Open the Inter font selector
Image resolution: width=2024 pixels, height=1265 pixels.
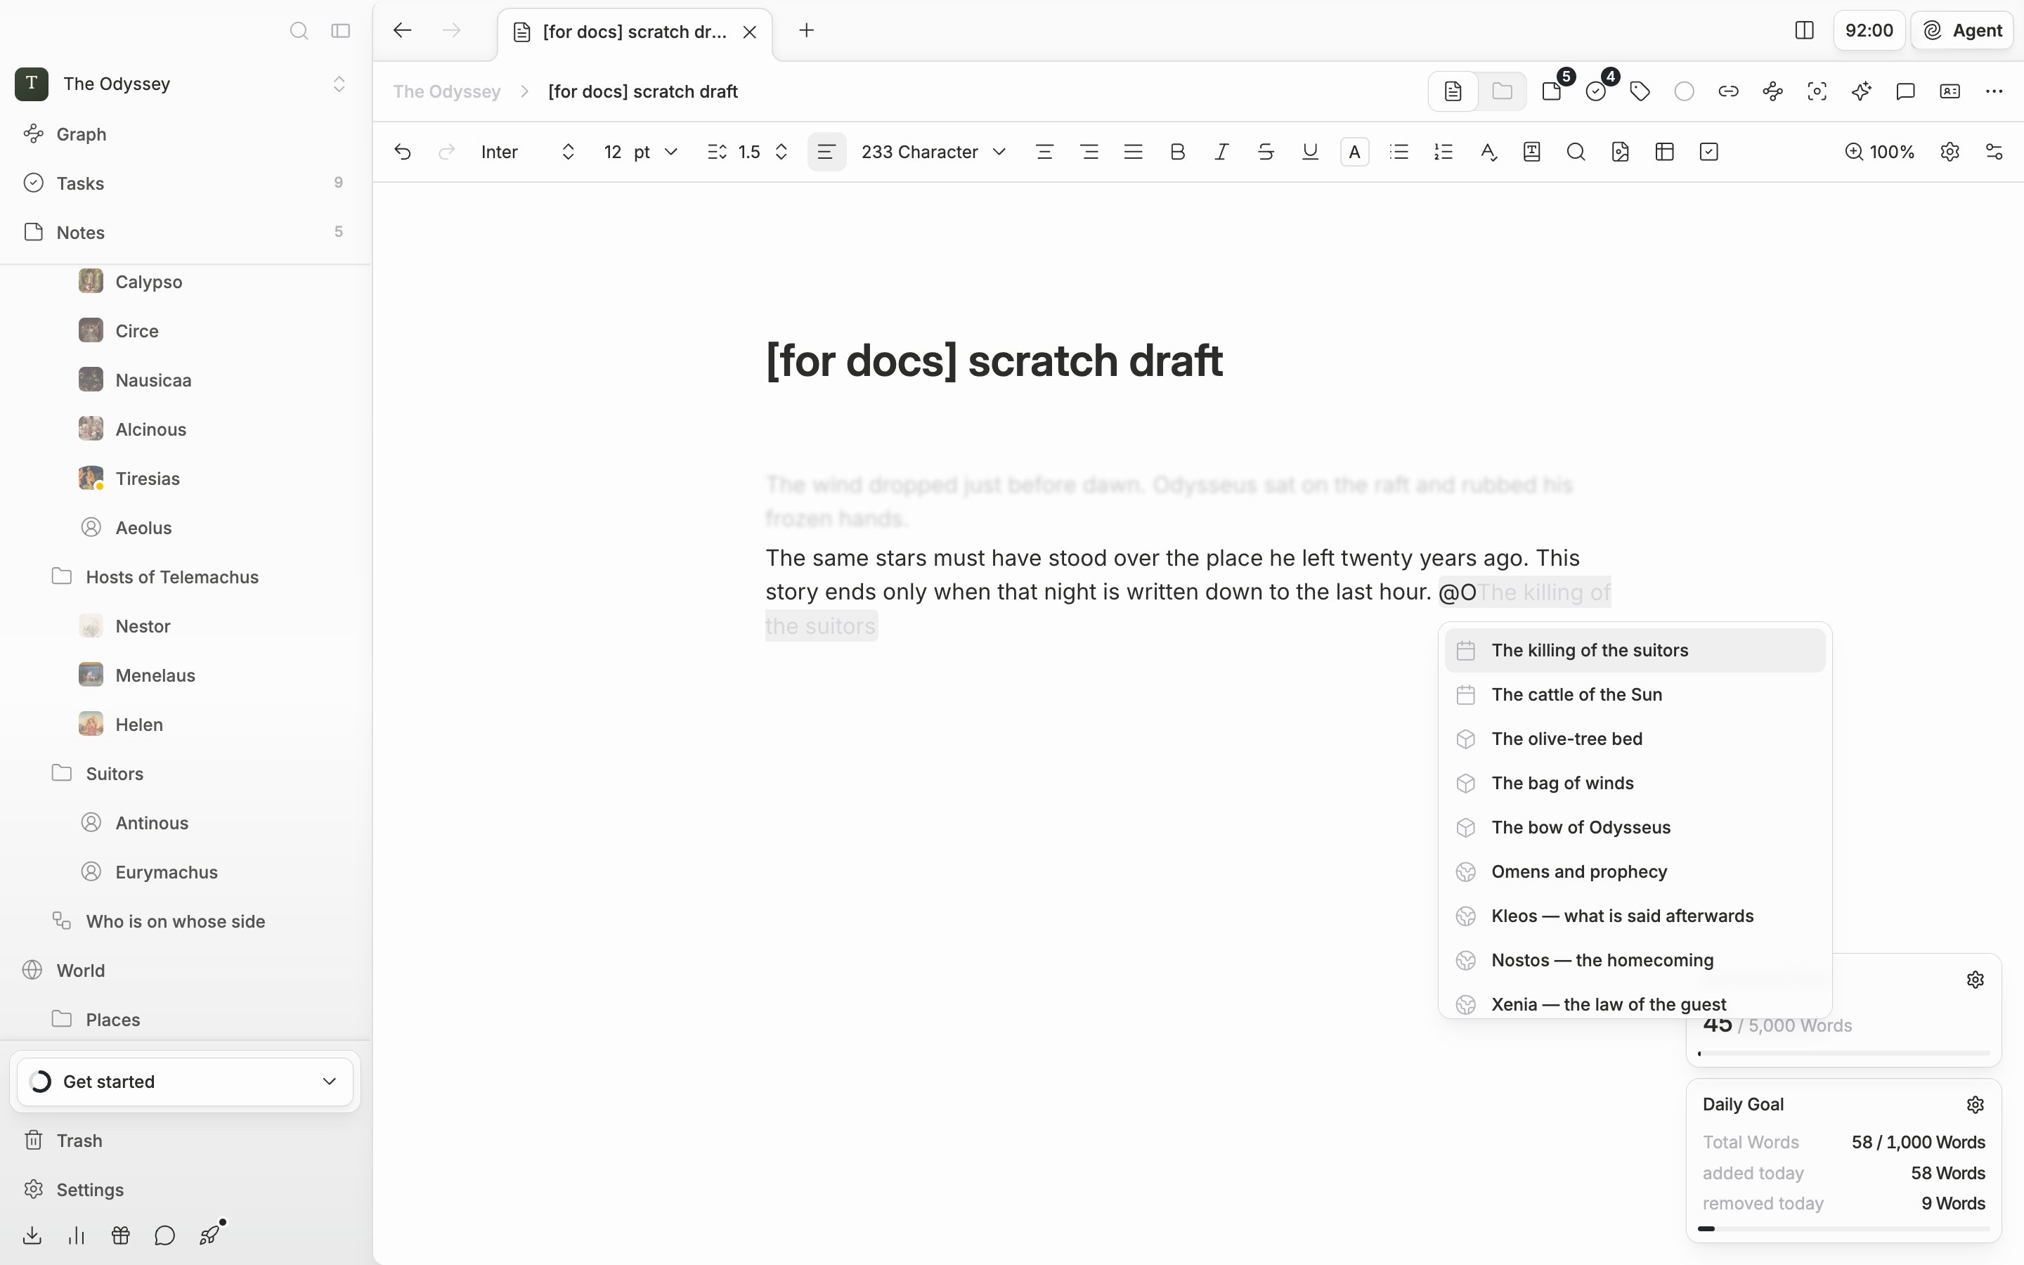point(528,151)
